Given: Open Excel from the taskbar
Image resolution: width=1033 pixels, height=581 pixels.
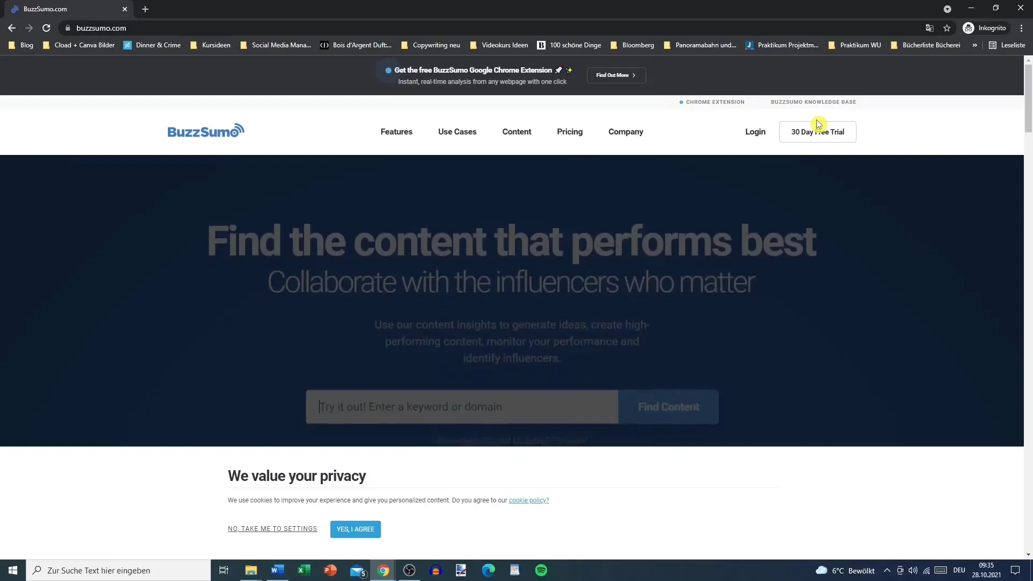Looking at the screenshot, I should [x=303, y=570].
